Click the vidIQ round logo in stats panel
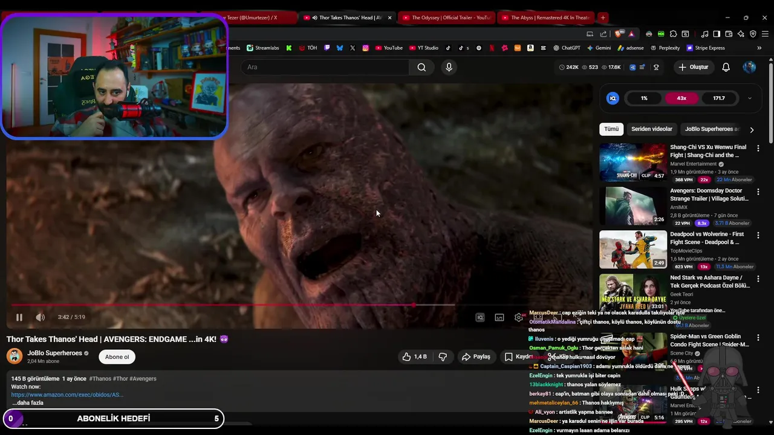The image size is (774, 435). [x=613, y=98]
